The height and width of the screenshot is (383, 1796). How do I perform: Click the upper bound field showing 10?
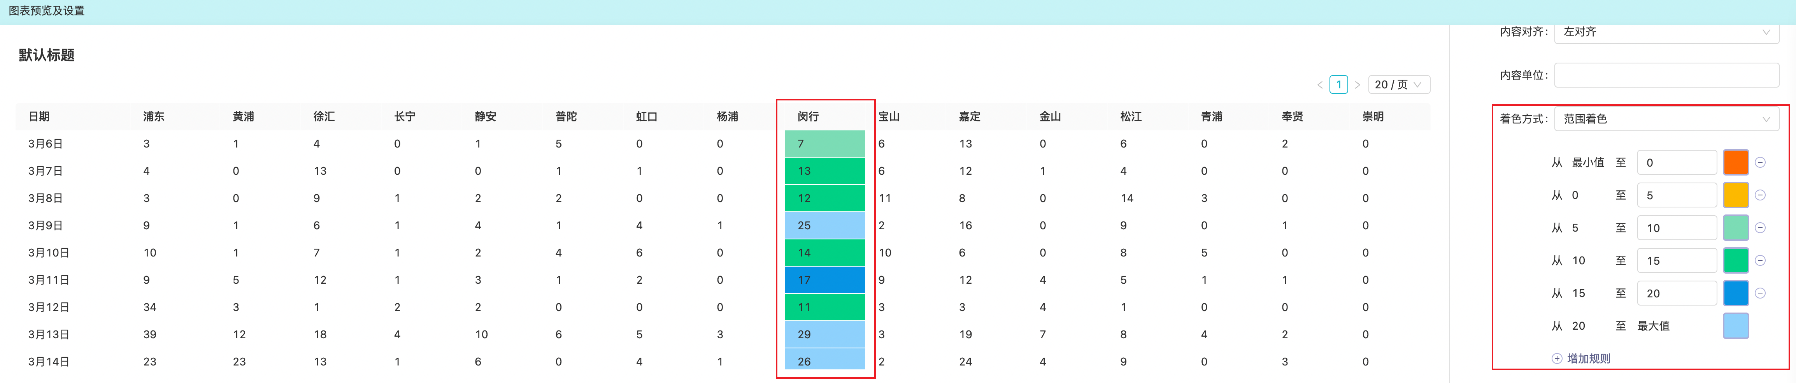point(1677,228)
